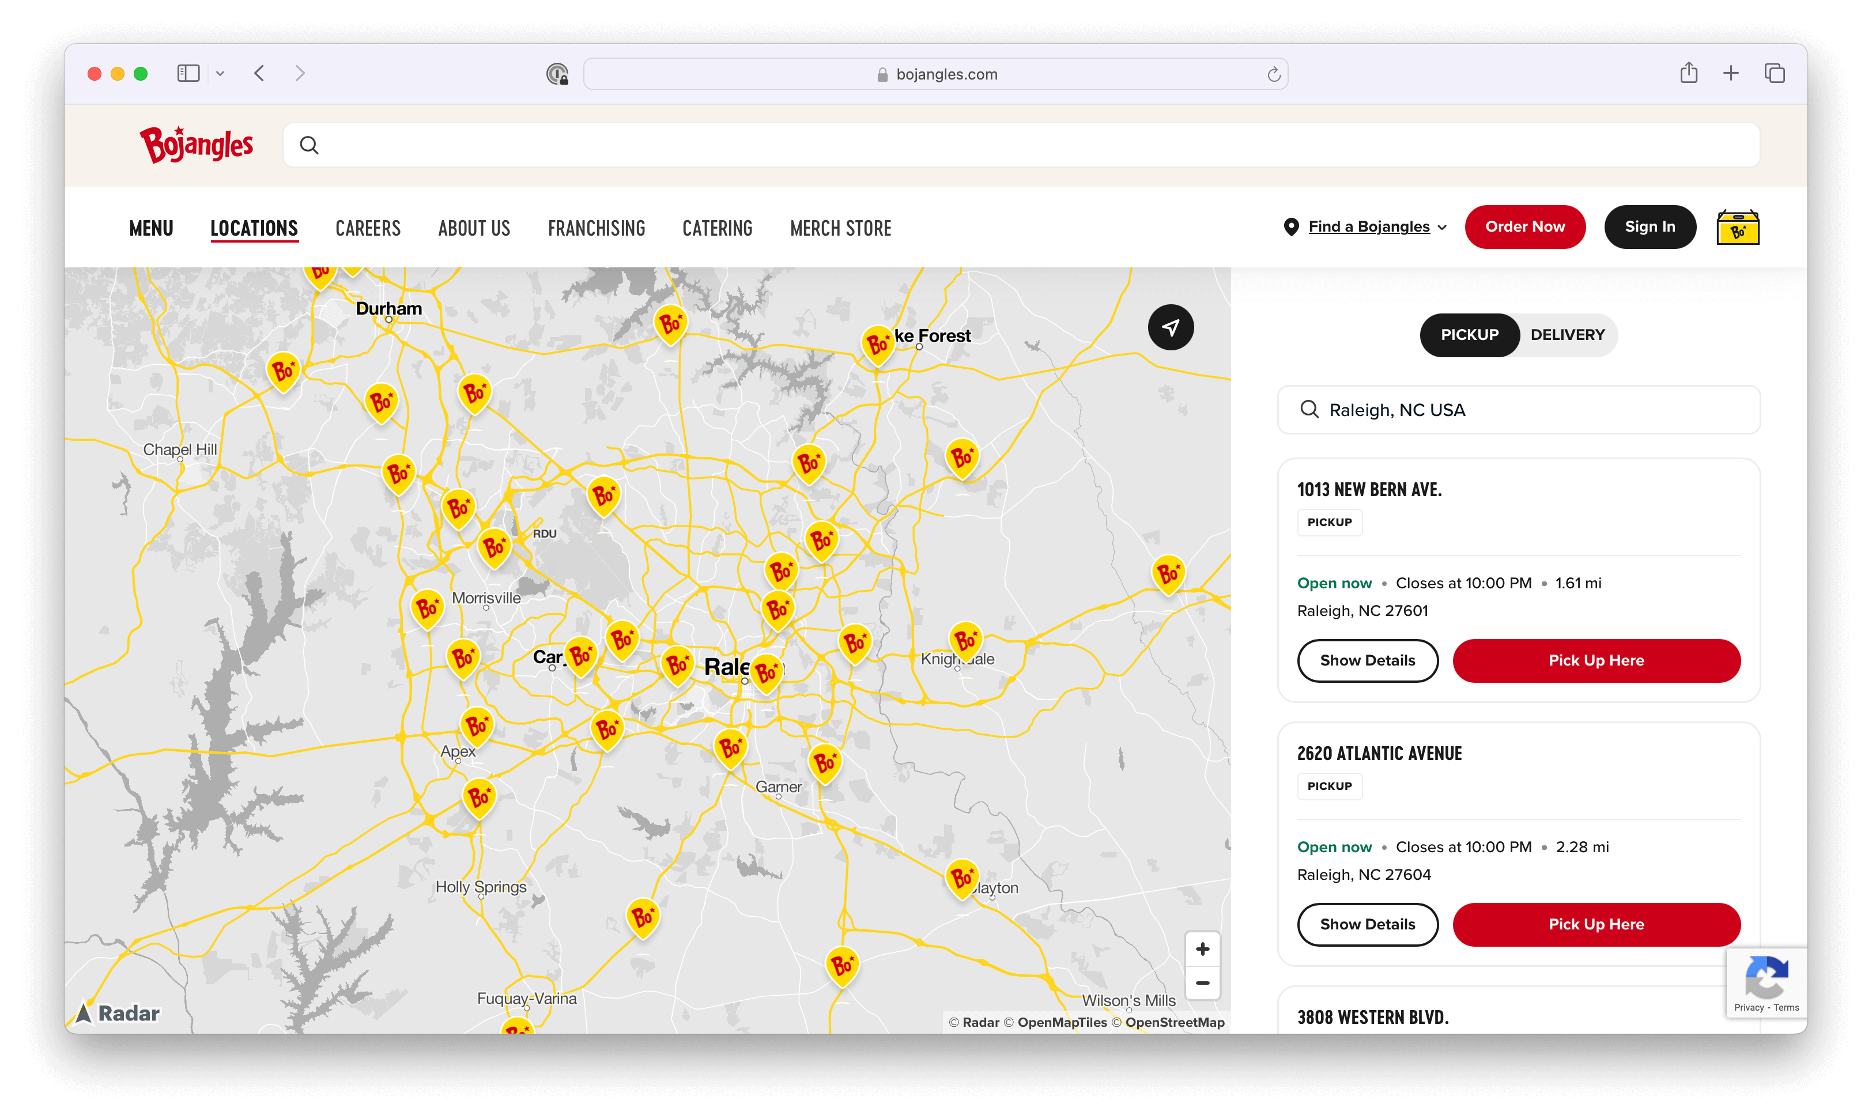The height and width of the screenshot is (1119, 1872).
Task: Focus the Raleigh, NC USA location field
Action: (1518, 410)
